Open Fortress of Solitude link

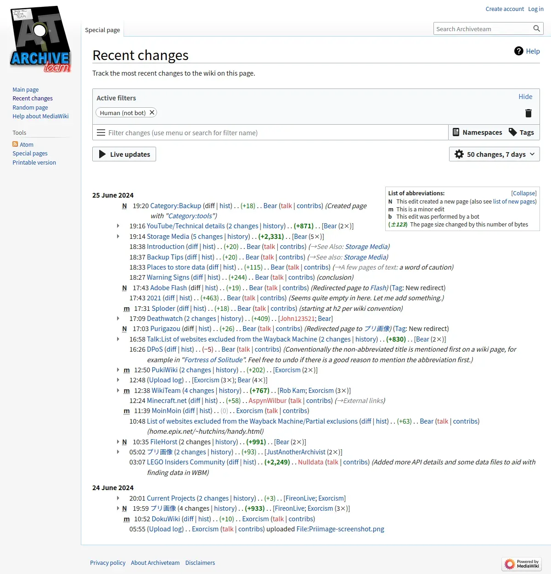coord(214,360)
